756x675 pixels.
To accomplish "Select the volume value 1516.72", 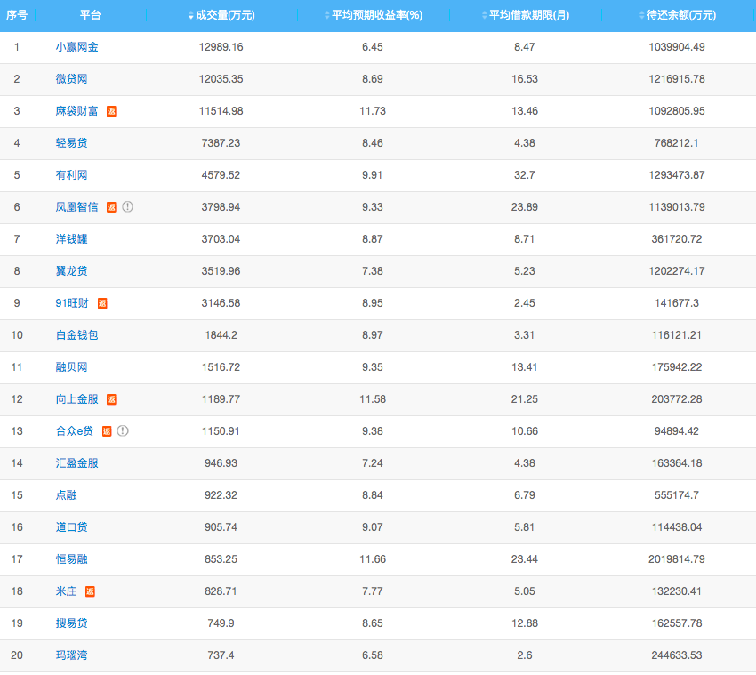I will (221, 367).
